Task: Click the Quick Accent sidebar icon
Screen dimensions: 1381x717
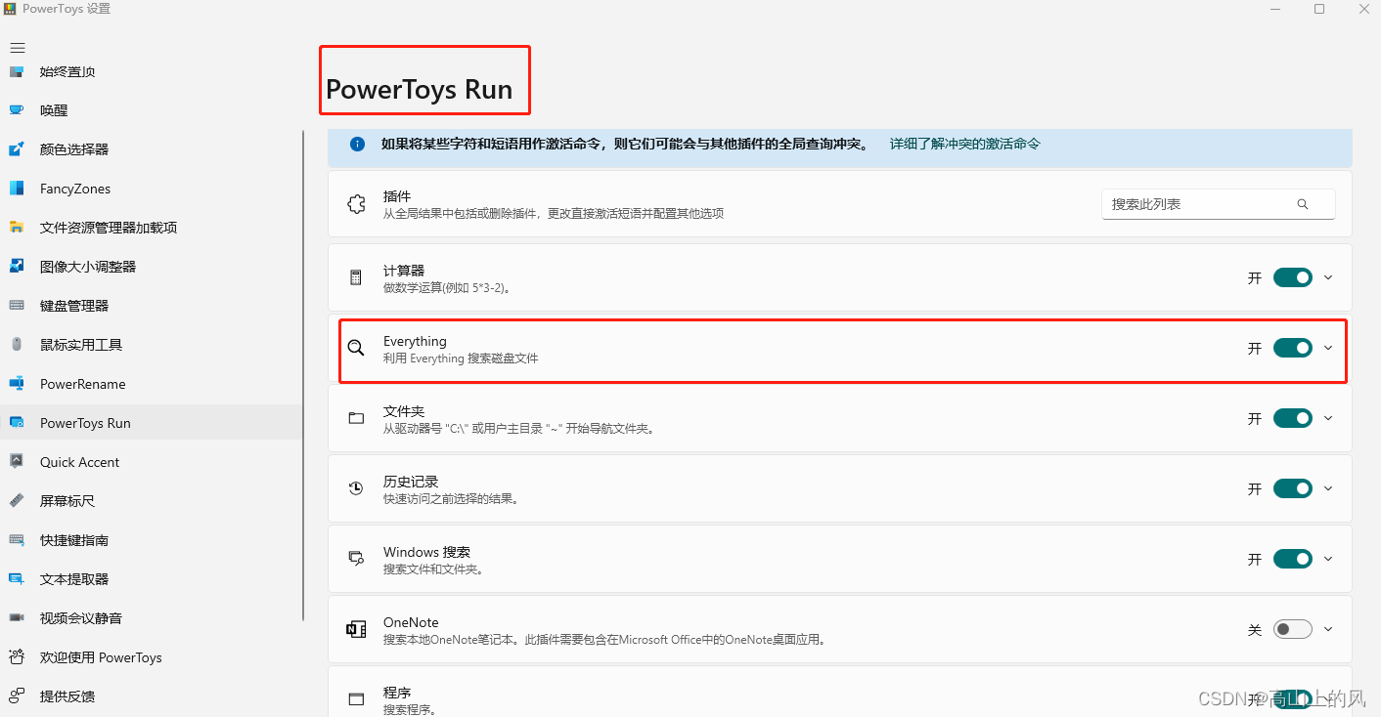Action: point(17,462)
